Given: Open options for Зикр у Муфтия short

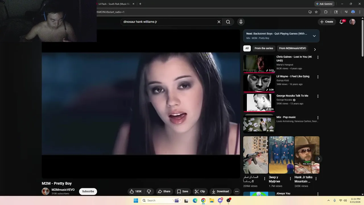Looking at the screenshot, I should pos(290,179).
